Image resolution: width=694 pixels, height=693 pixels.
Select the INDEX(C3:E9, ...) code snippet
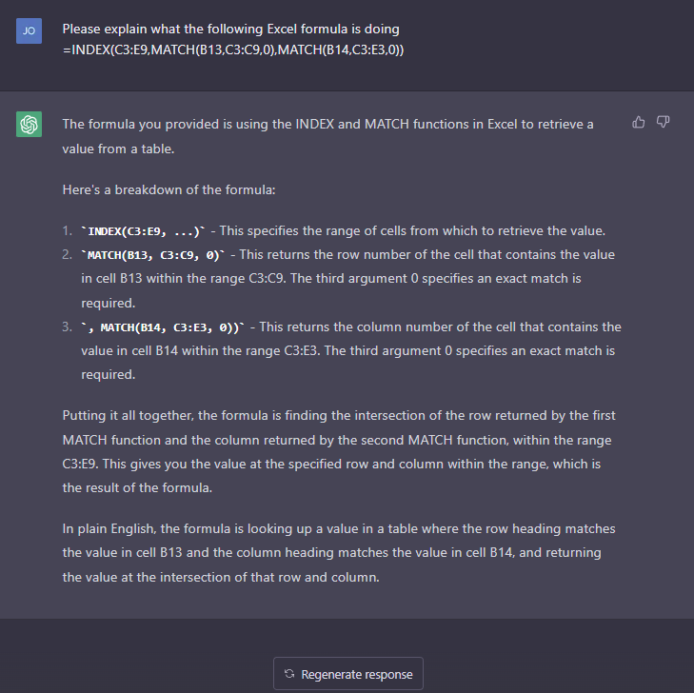(x=144, y=231)
